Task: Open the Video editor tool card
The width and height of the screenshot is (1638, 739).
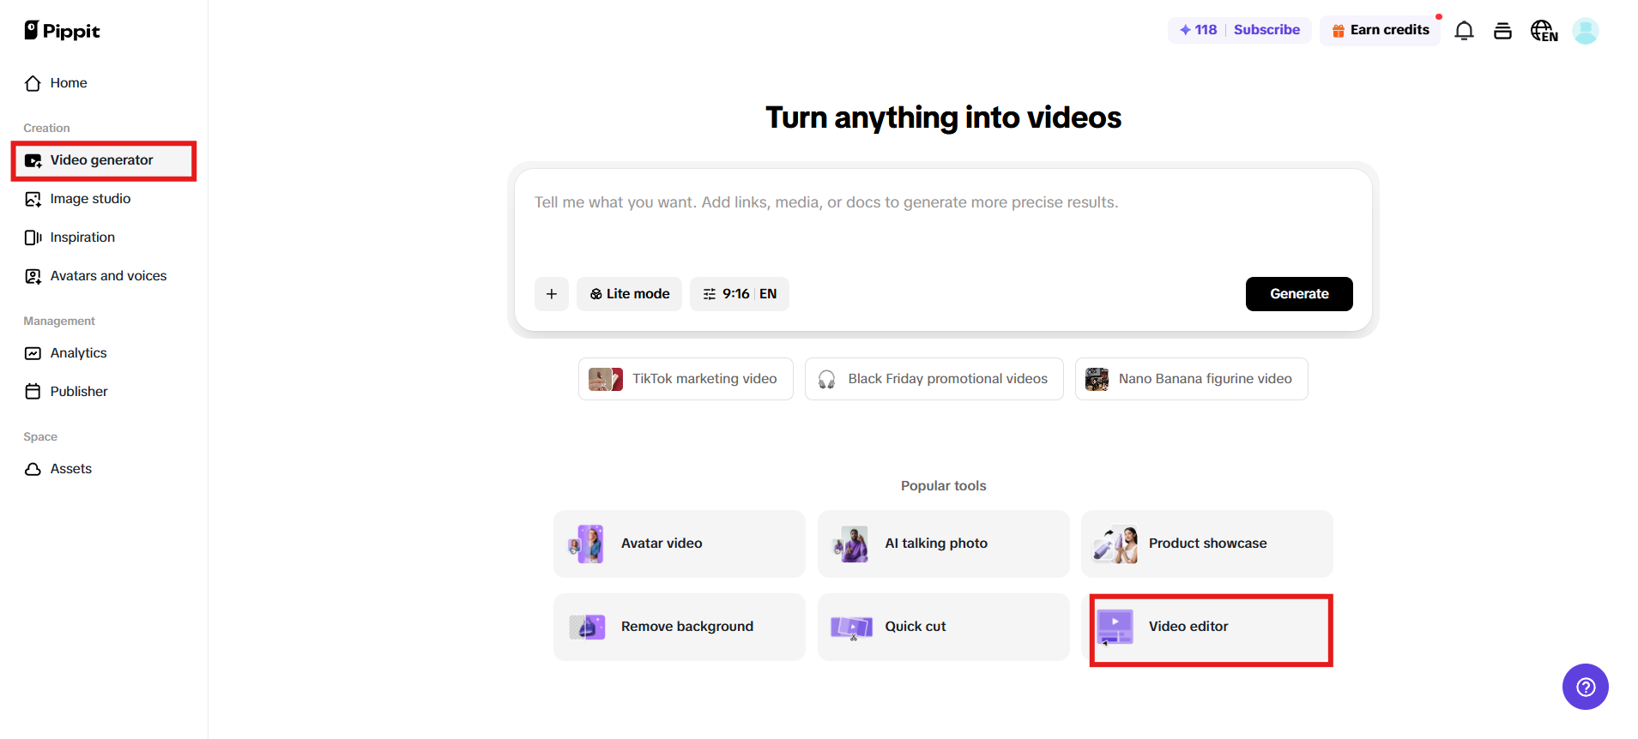Action: point(1210,628)
